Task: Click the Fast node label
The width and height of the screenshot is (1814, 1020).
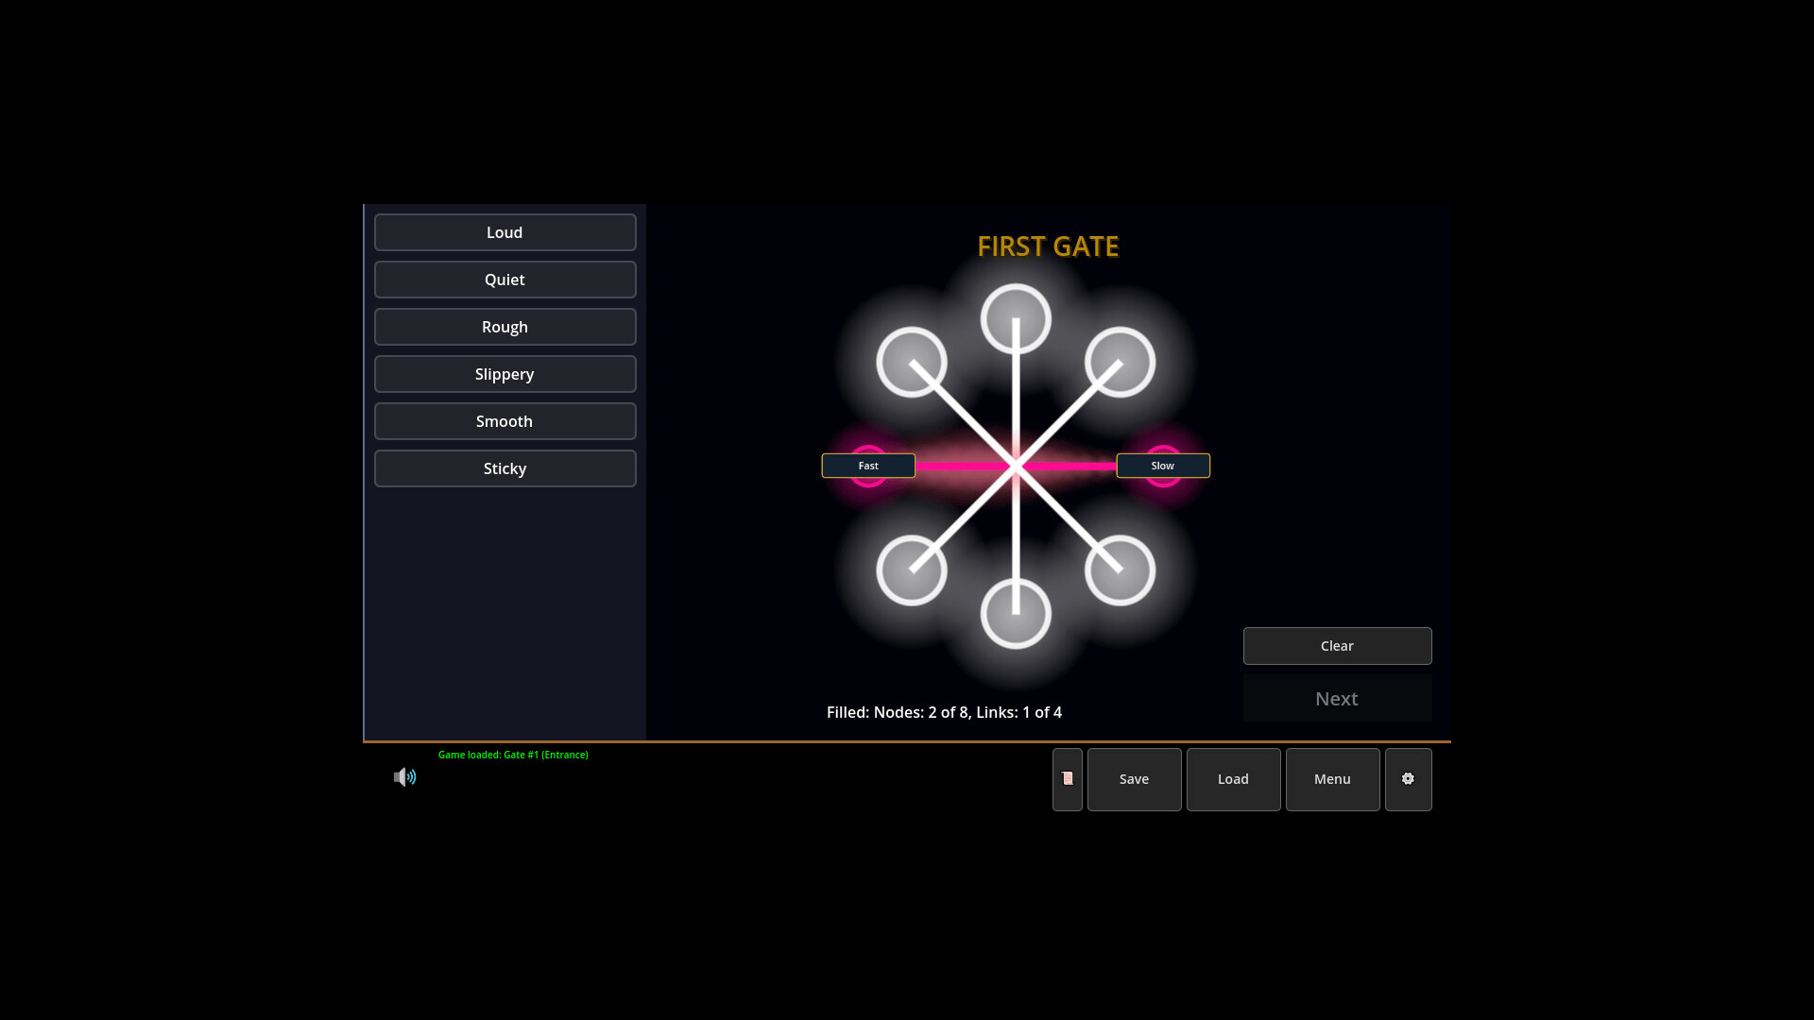Action: click(x=868, y=466)
